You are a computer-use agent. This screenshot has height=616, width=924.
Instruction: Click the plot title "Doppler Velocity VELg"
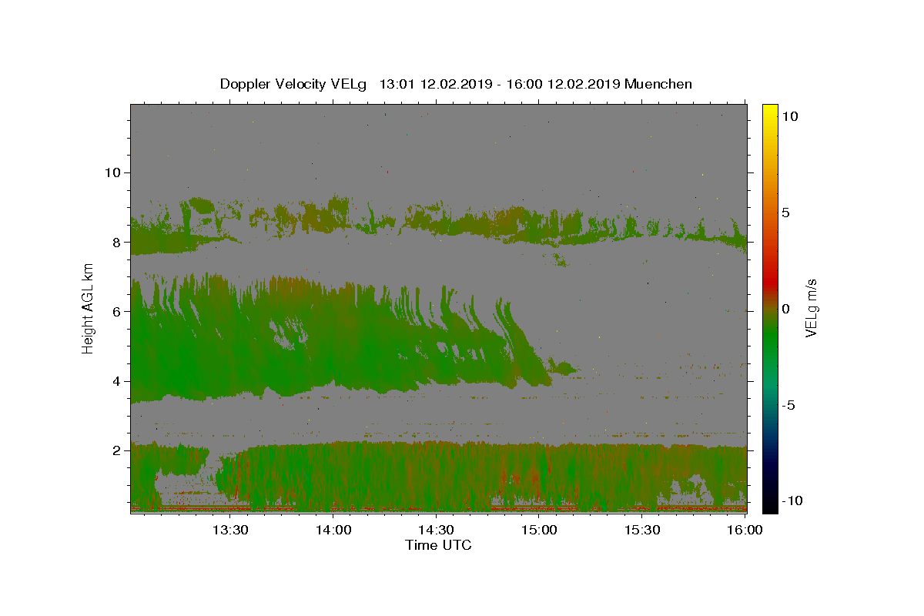294,84
